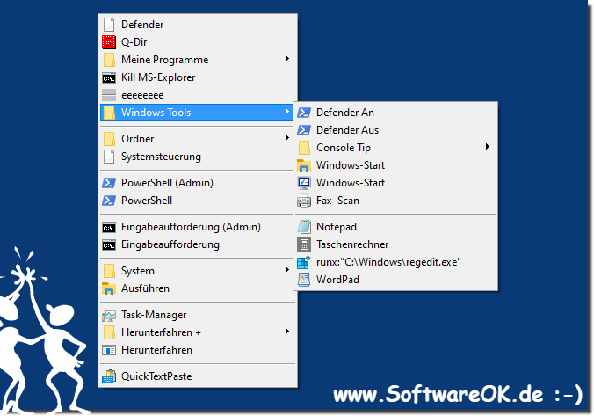
Task: Click the cmd icon beside Eingabeaufforderung (Admin)
Action: click(x=109, y=227)
